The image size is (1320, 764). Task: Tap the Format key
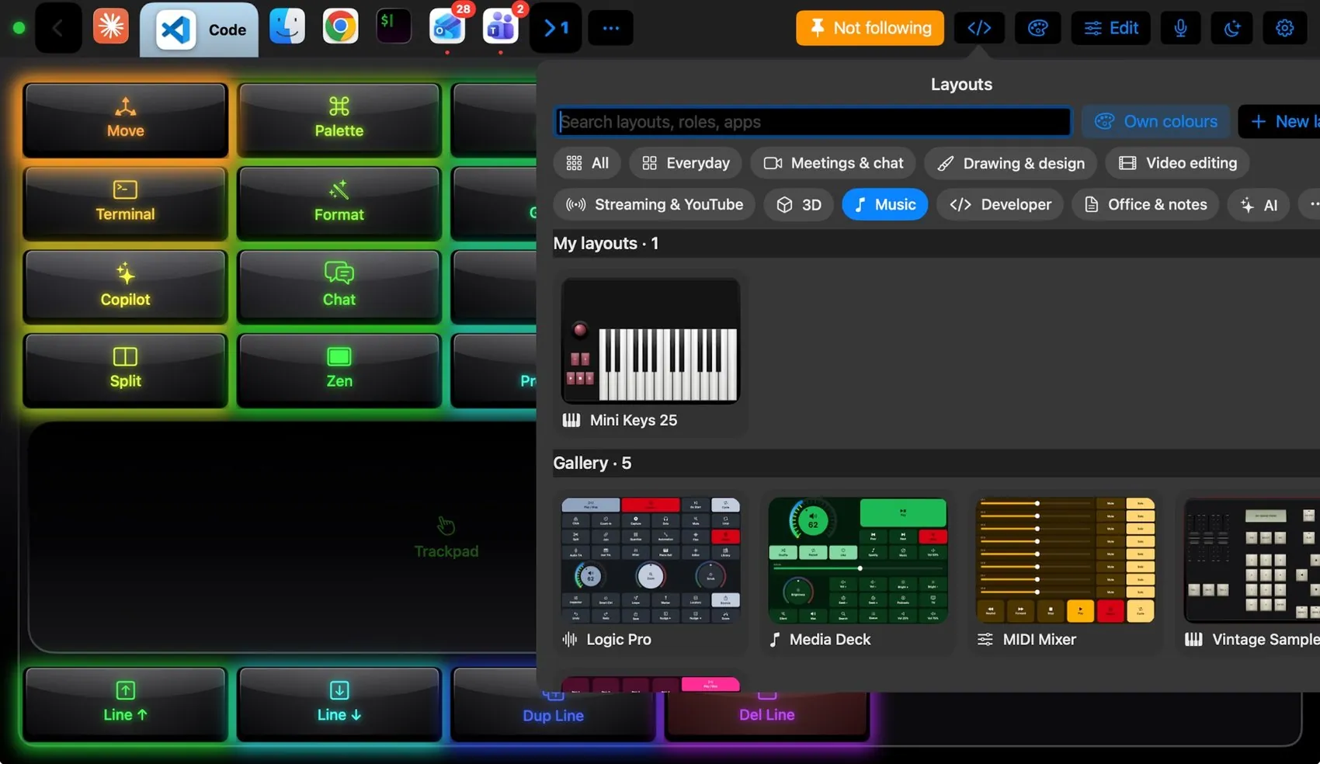(339, 203)
